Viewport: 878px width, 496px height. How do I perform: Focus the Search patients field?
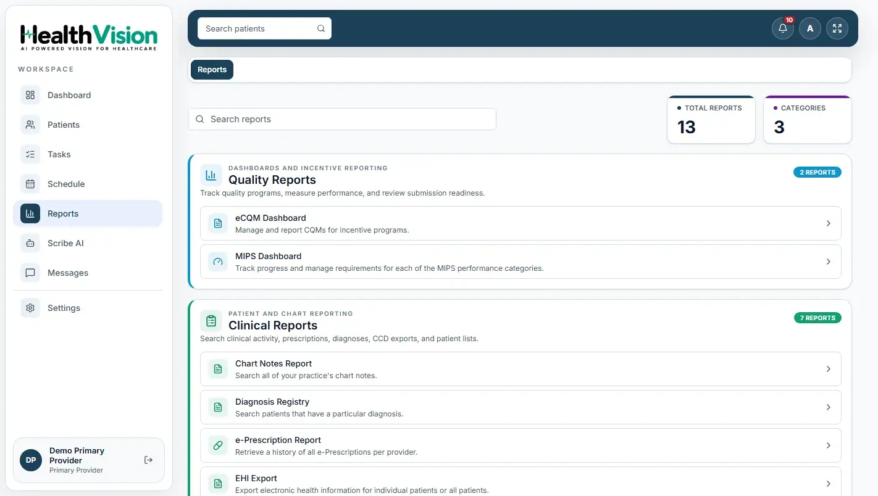(x=264, y=28)
